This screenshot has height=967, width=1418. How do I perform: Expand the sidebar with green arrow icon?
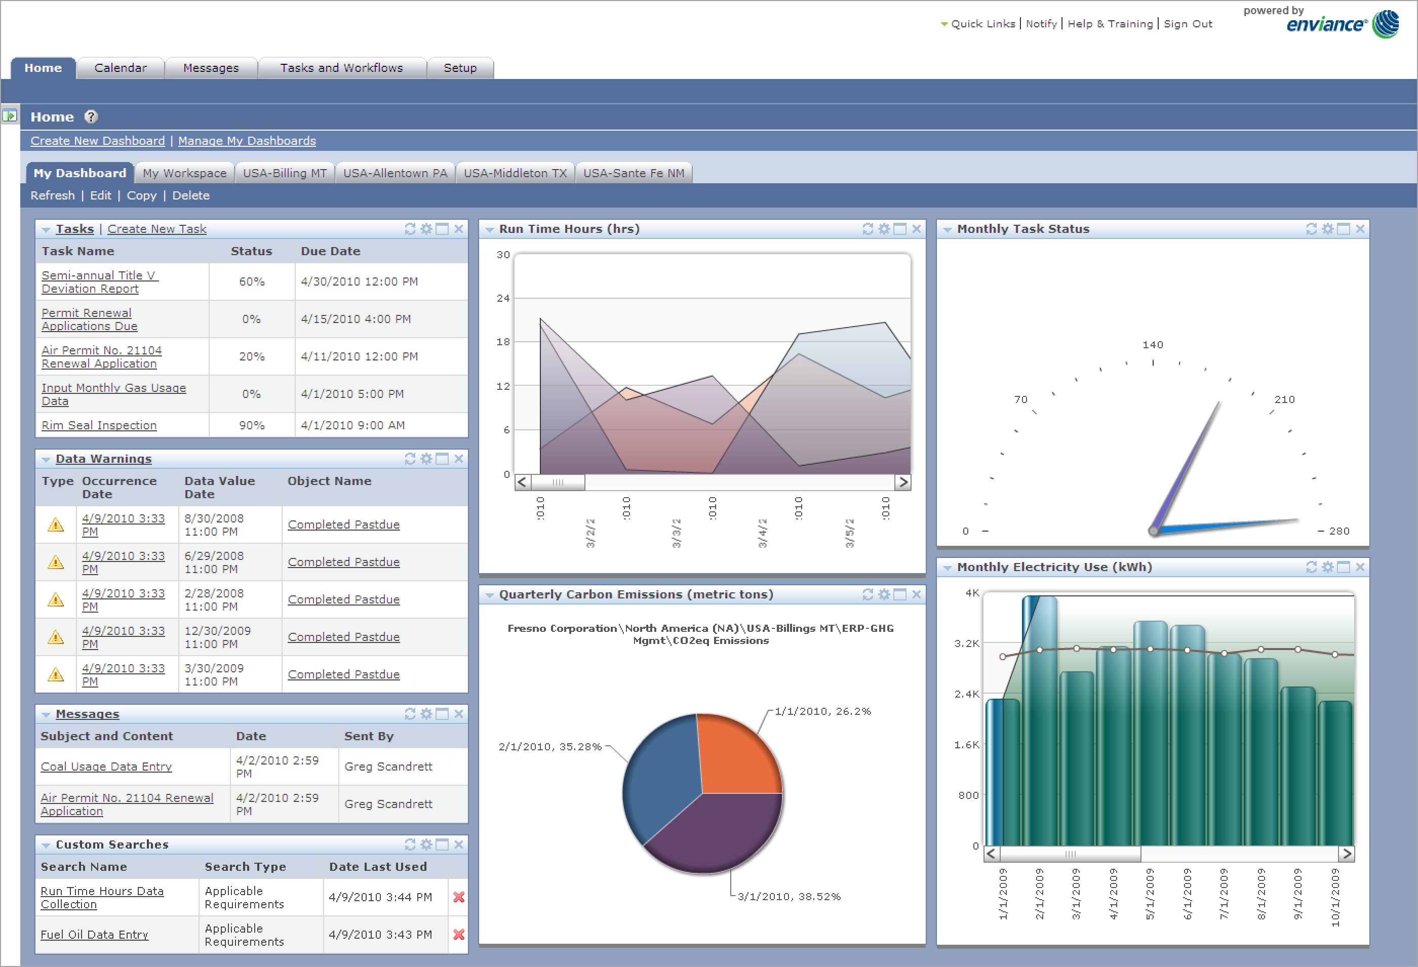(9, 115)
